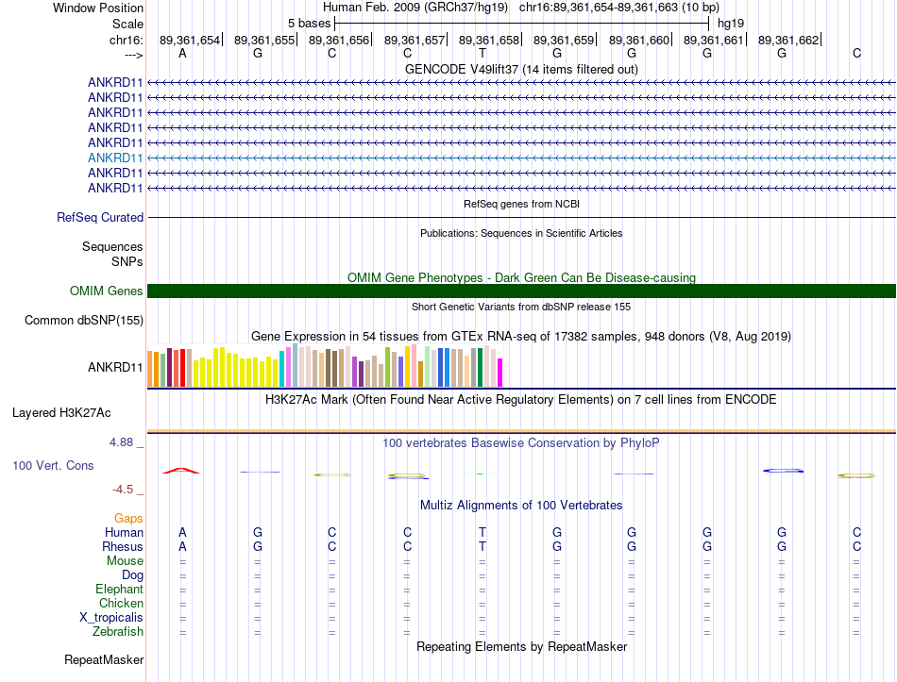Click the ANKRD11 label beside the GTEx chart
Image resolution: width=897 pixels, height=682 pixels.
point(115,367)
